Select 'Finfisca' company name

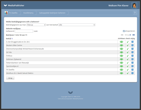(x=9, y=56)
